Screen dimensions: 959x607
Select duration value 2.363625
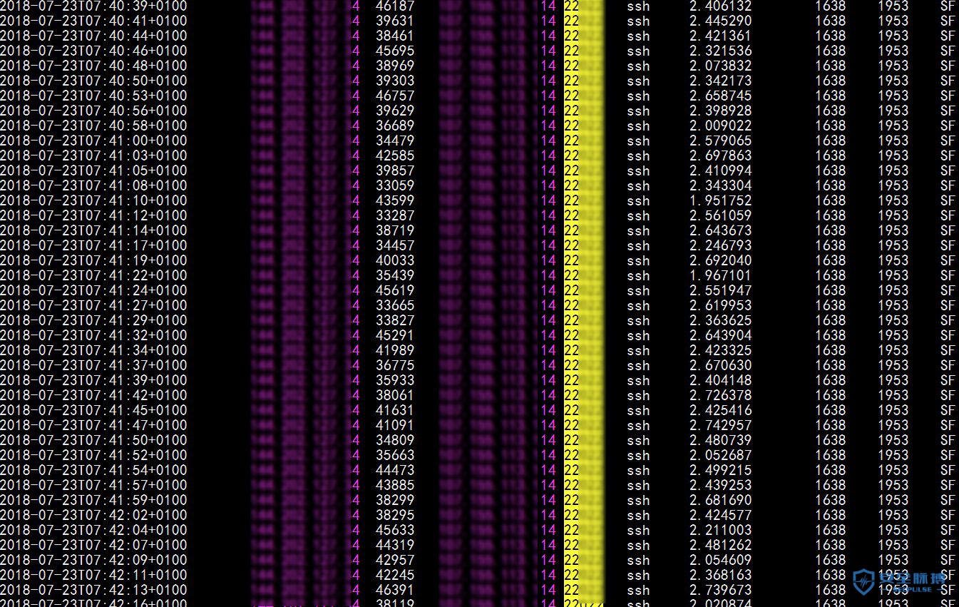[720, 320]
